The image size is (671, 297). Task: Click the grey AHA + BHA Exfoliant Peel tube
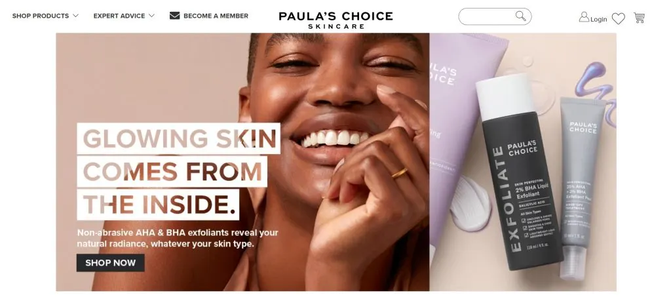point(580,188)
